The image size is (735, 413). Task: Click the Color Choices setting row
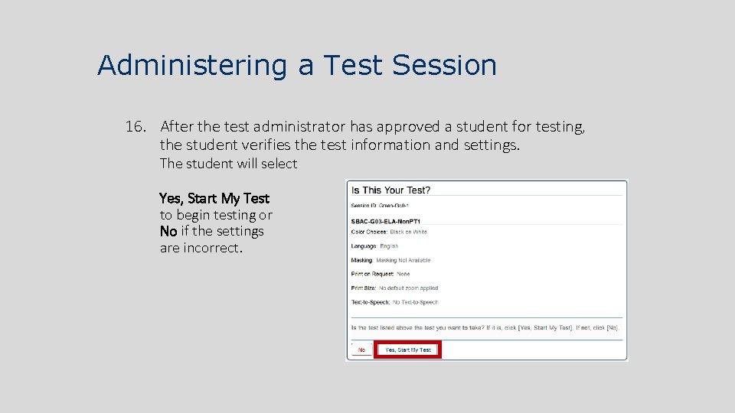[x=389, y=232]
